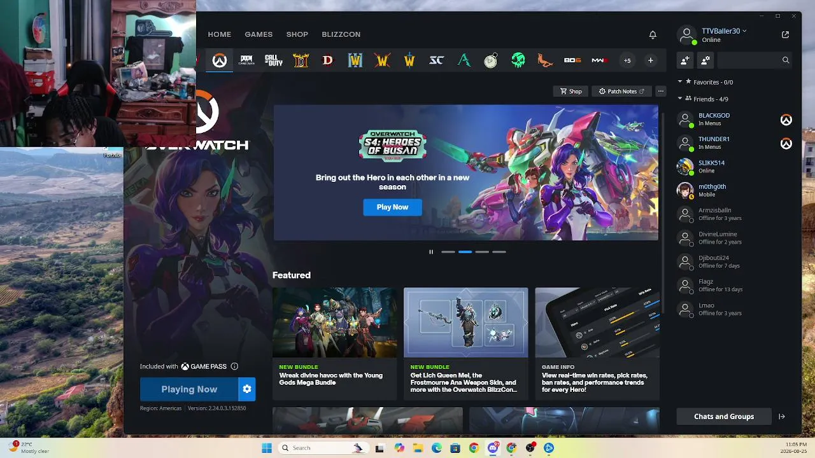Open Chats and Groups

point(724,417)
